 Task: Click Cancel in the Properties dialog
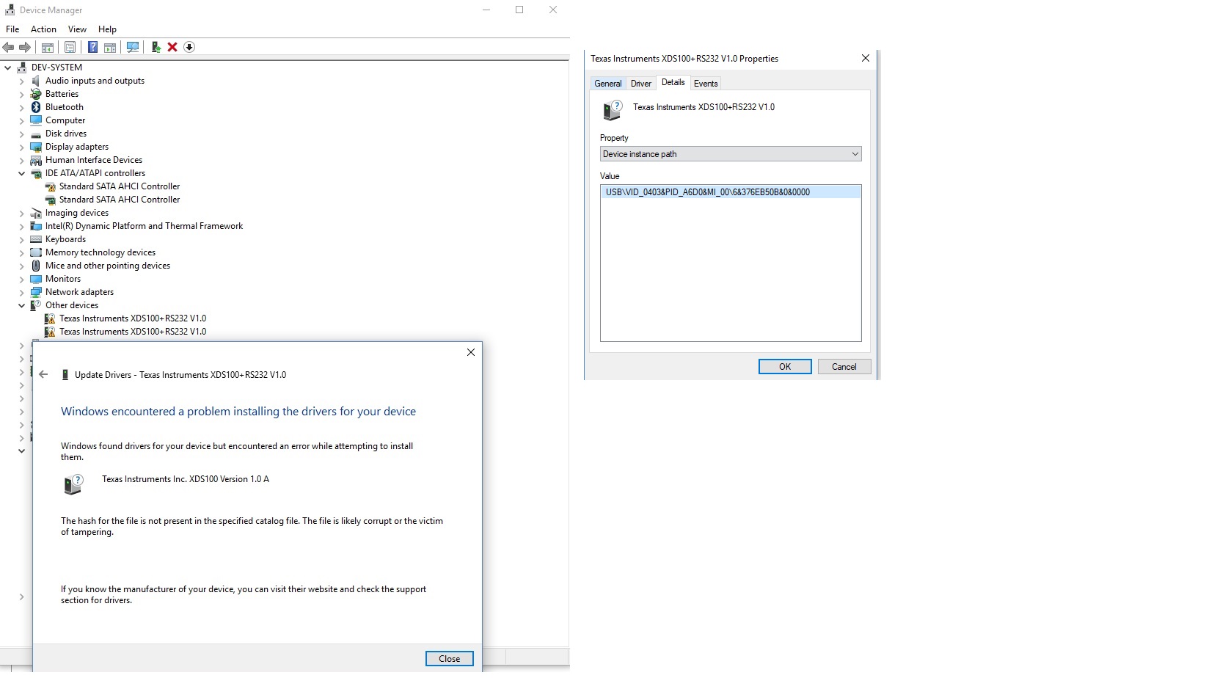pyautogui.click(x=844, y=367)
